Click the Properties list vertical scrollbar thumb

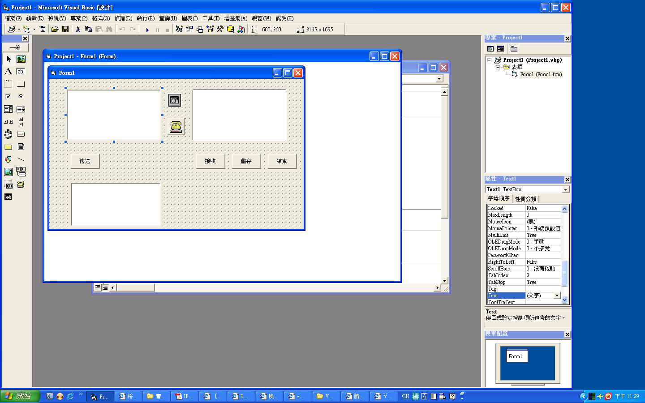564,273
